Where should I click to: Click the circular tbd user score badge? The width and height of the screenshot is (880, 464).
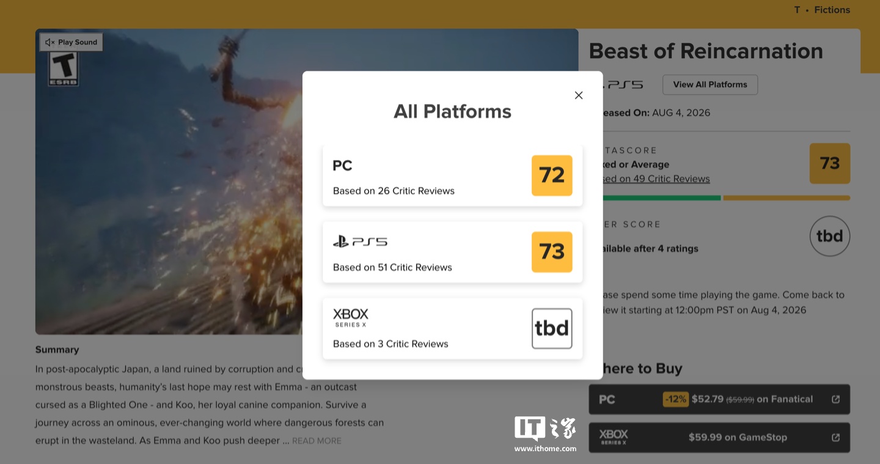click(830, 236)
